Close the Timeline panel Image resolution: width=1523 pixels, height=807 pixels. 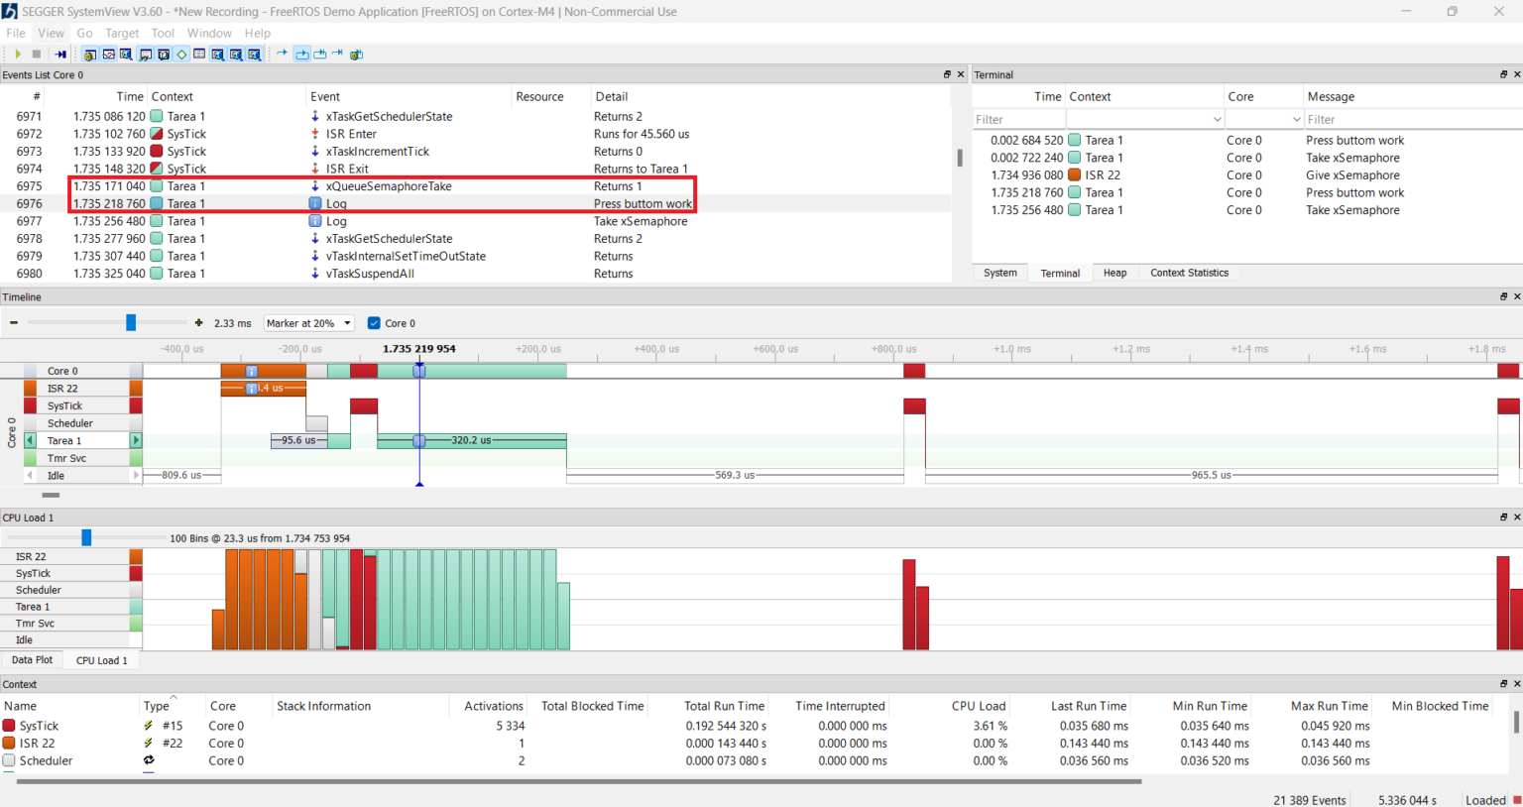click(1516, 296)
